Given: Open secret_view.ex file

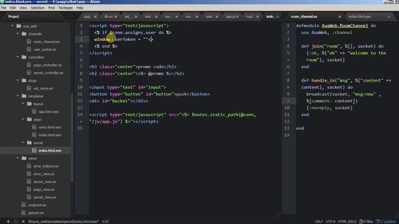Looking at the screenshot, I should coord(45,197).
